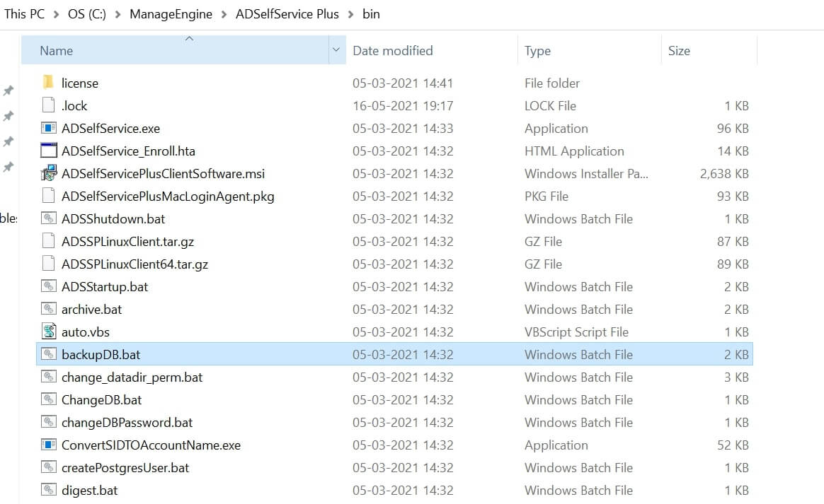Select the auto.vbs VBScript icon
824x504 pixels.
[x=50, y=332]
